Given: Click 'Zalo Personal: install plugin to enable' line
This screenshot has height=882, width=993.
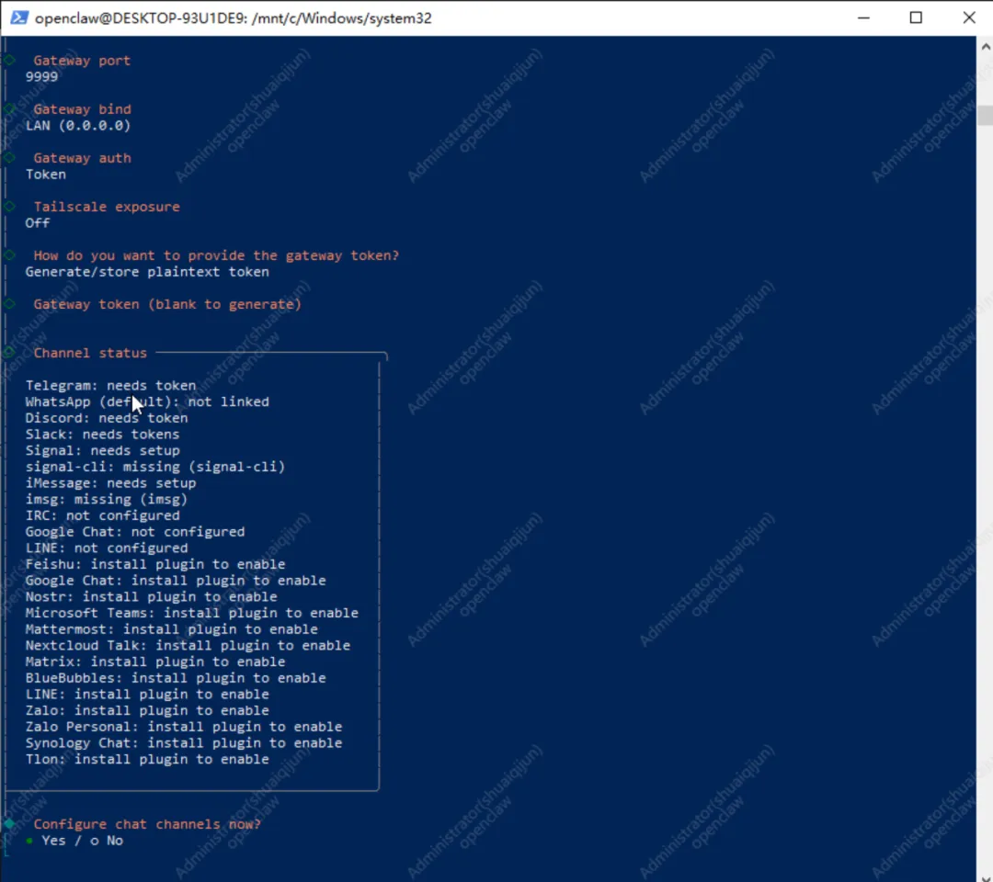Looking at the screenshot, I should 184,727.
